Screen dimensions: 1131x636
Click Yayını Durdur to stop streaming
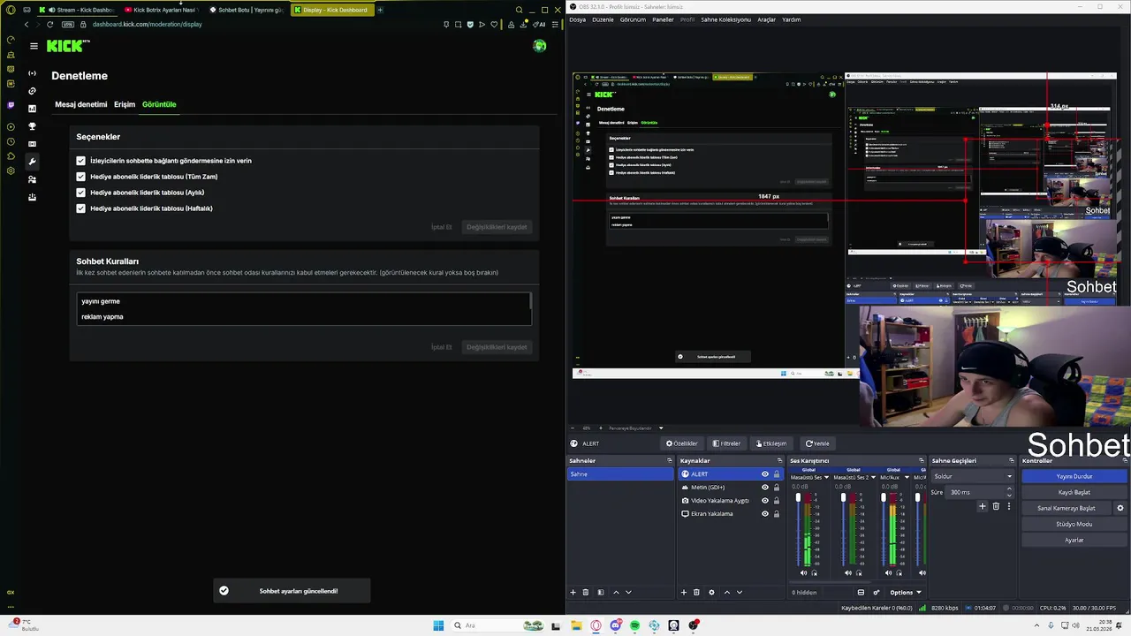(x=1074, y=476)
